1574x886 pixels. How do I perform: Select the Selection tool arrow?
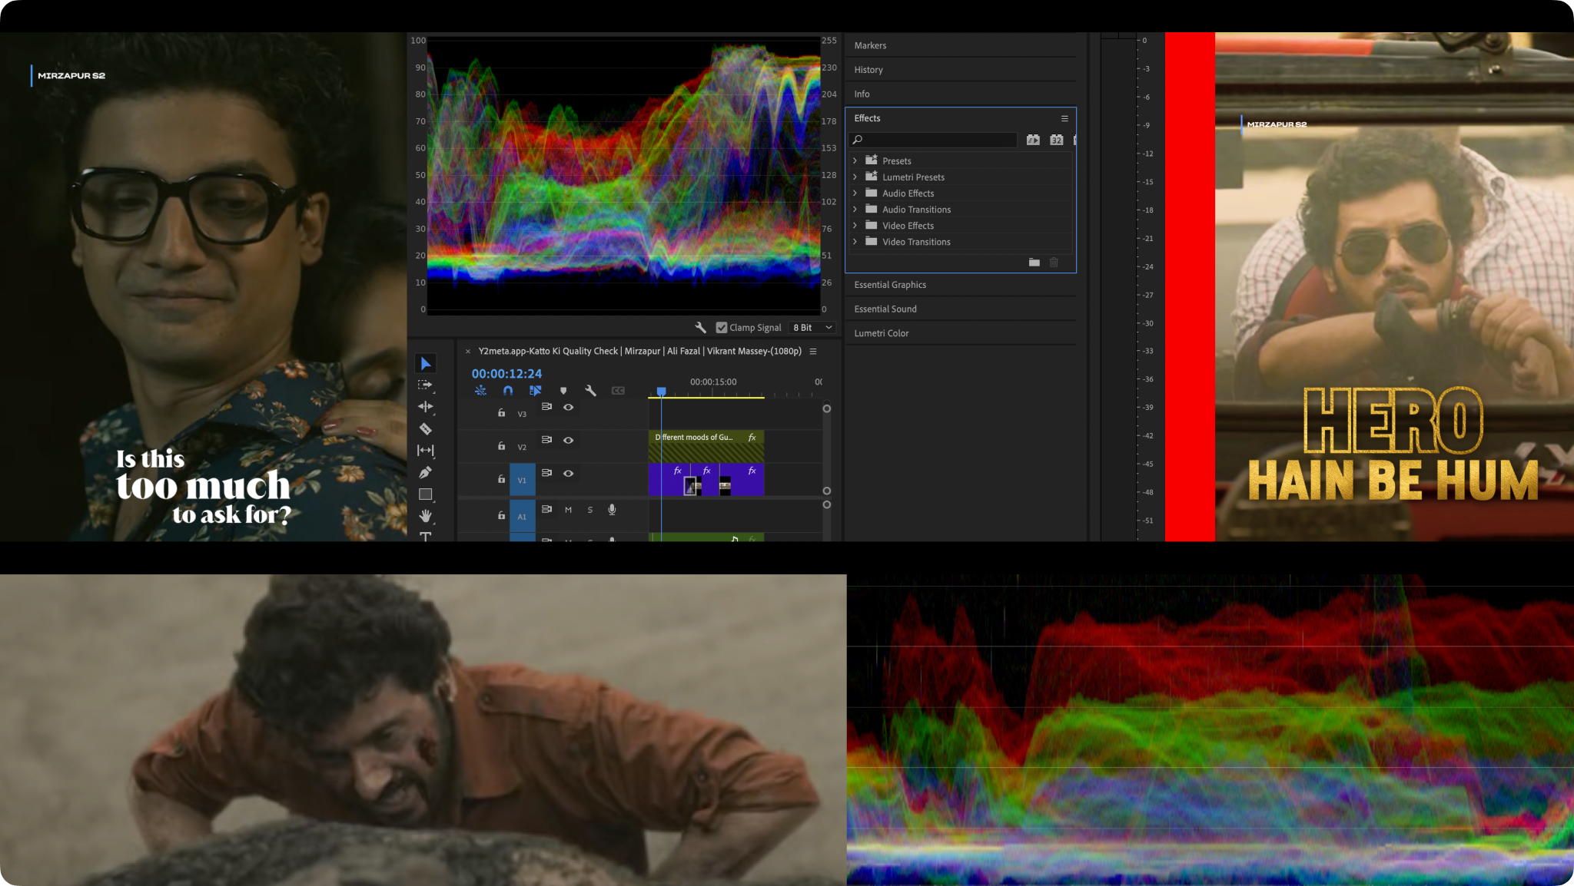(x=426, y=363)
